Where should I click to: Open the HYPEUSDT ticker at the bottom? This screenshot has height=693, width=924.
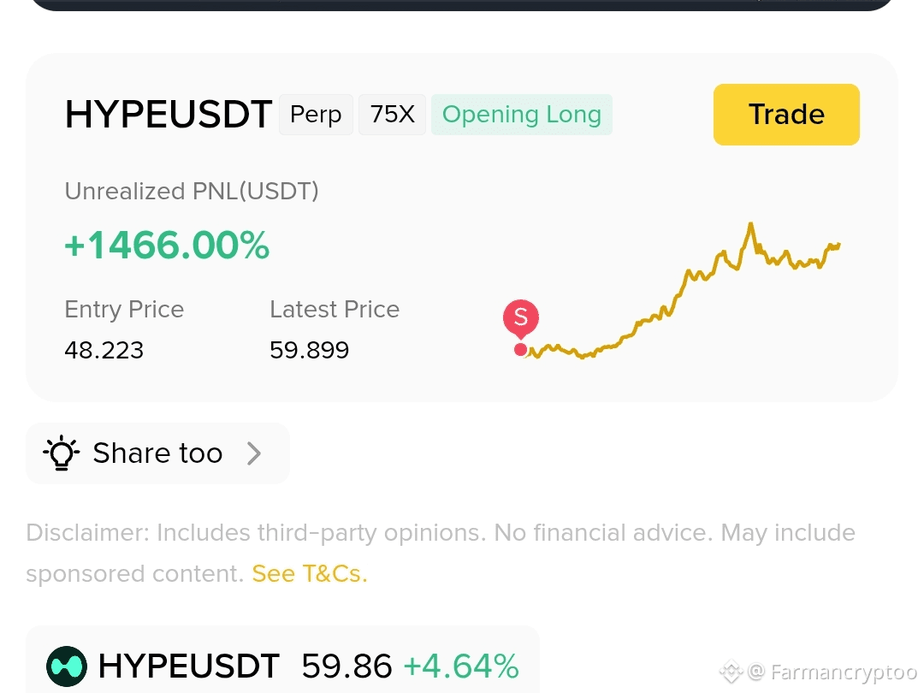pyautogui.click(x=188, y=666)
